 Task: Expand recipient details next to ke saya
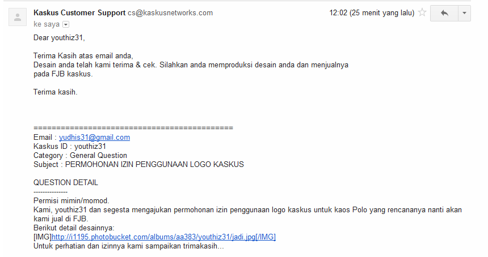click(x=66, y=24)
